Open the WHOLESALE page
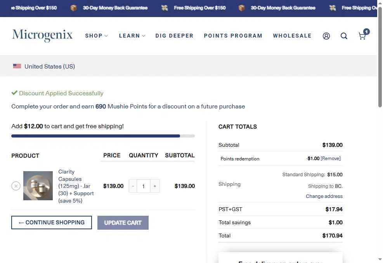The width and height of the screenshot is (383, 263). 292,36
